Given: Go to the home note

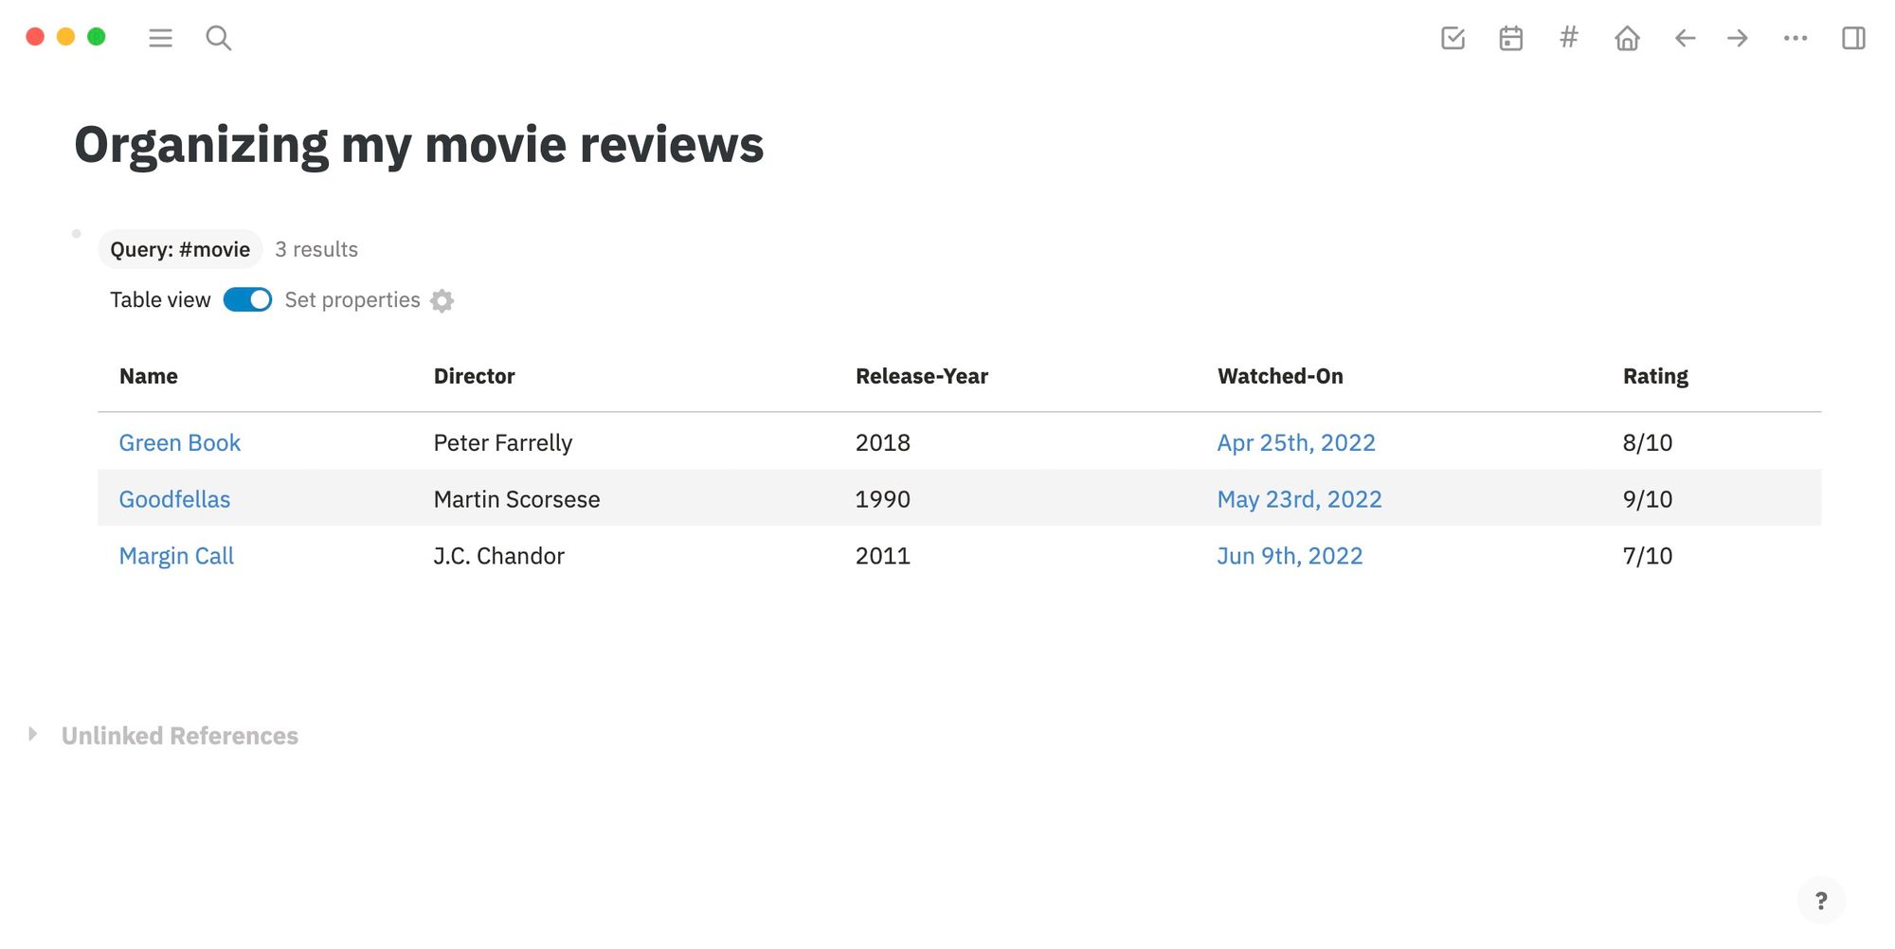Looking at the screenshot, I should coord(1626,38).
